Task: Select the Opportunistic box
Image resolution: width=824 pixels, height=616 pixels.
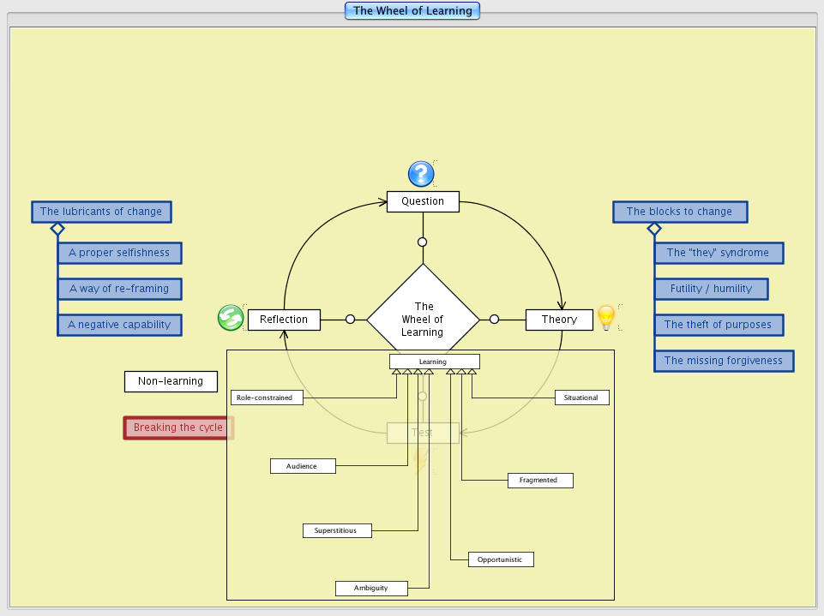Action: coord(501,559)
